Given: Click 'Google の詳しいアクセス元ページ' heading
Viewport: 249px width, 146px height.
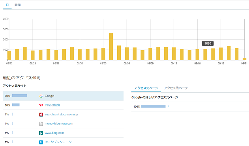Looking at the screenshot, I should [155, 97].
